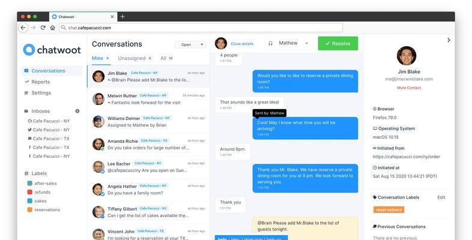Open the Cafe Pacucci - NY website inbox
Image resolution: width=472 pixels, height=240 pixels.
(49, 121)
